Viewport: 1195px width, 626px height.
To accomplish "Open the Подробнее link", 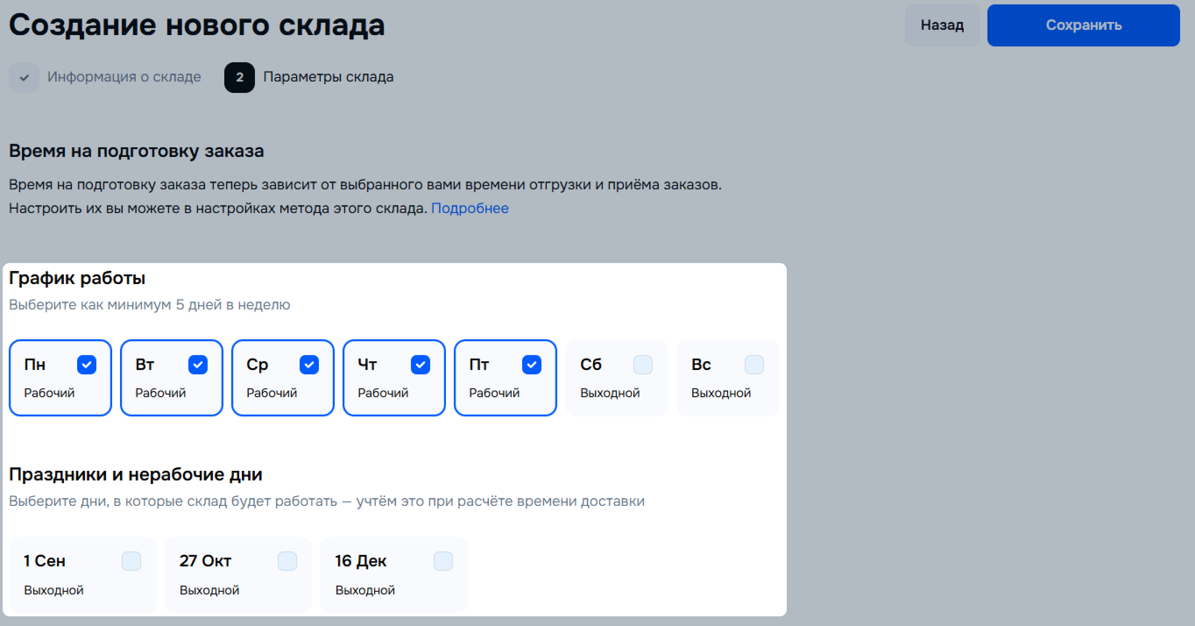I will coord(470,208).
